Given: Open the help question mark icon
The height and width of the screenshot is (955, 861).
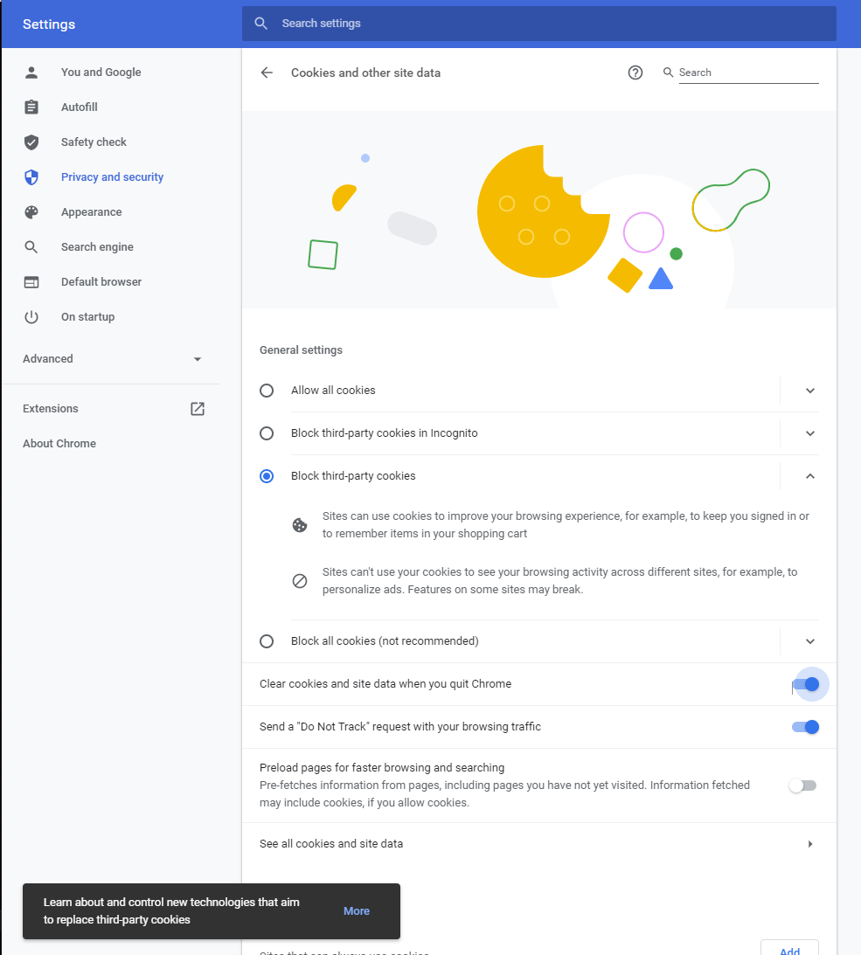Looking at the screenshot, I should (635, 73).
